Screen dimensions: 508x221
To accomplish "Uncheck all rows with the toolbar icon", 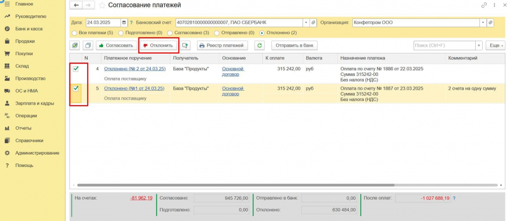I will click(x=87, y=46).
